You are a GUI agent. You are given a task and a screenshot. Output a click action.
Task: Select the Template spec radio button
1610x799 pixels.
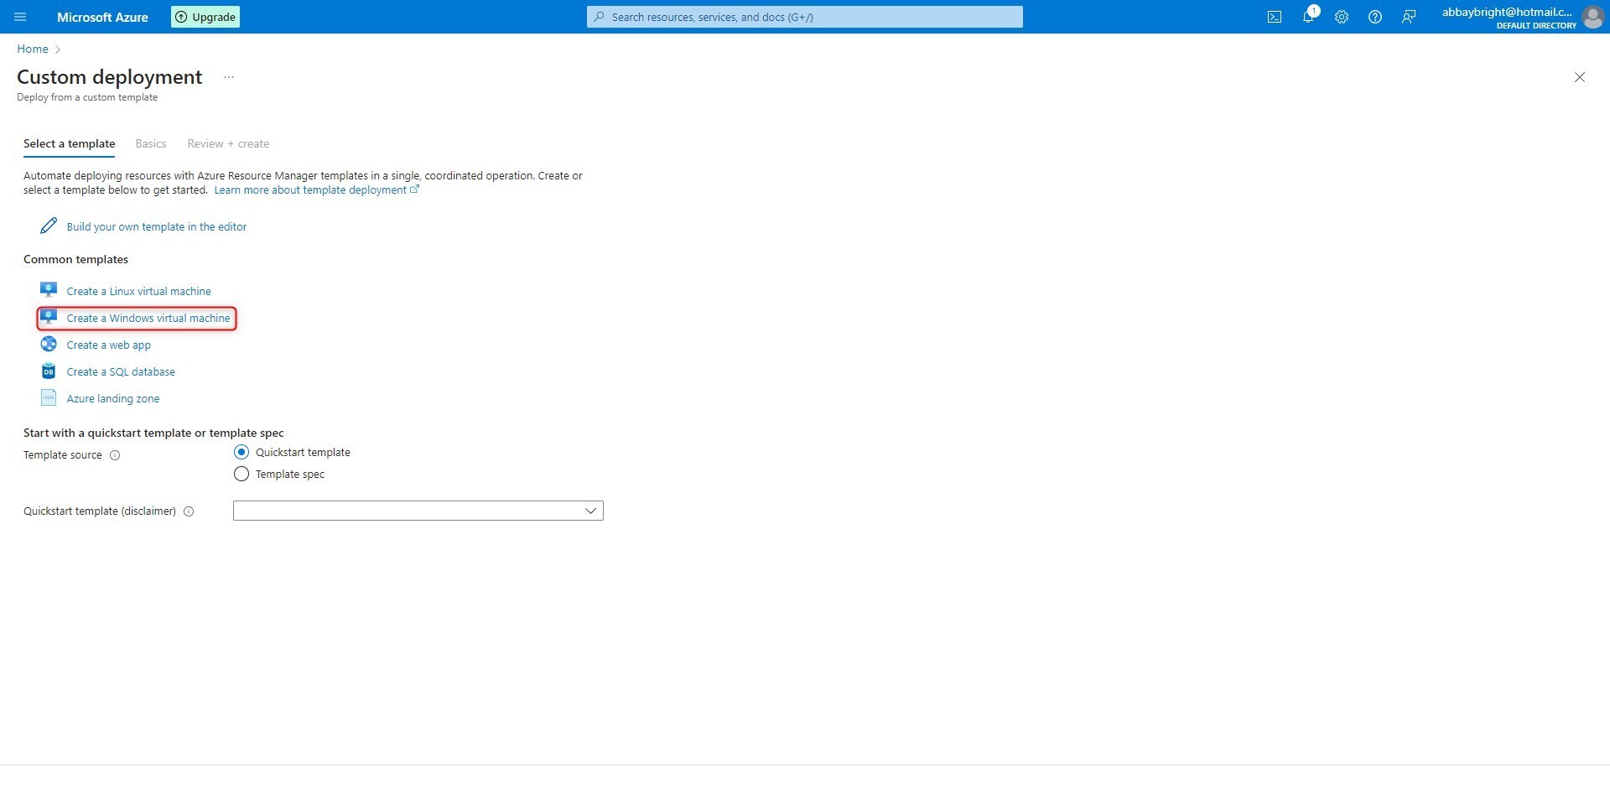coord(241,474)
